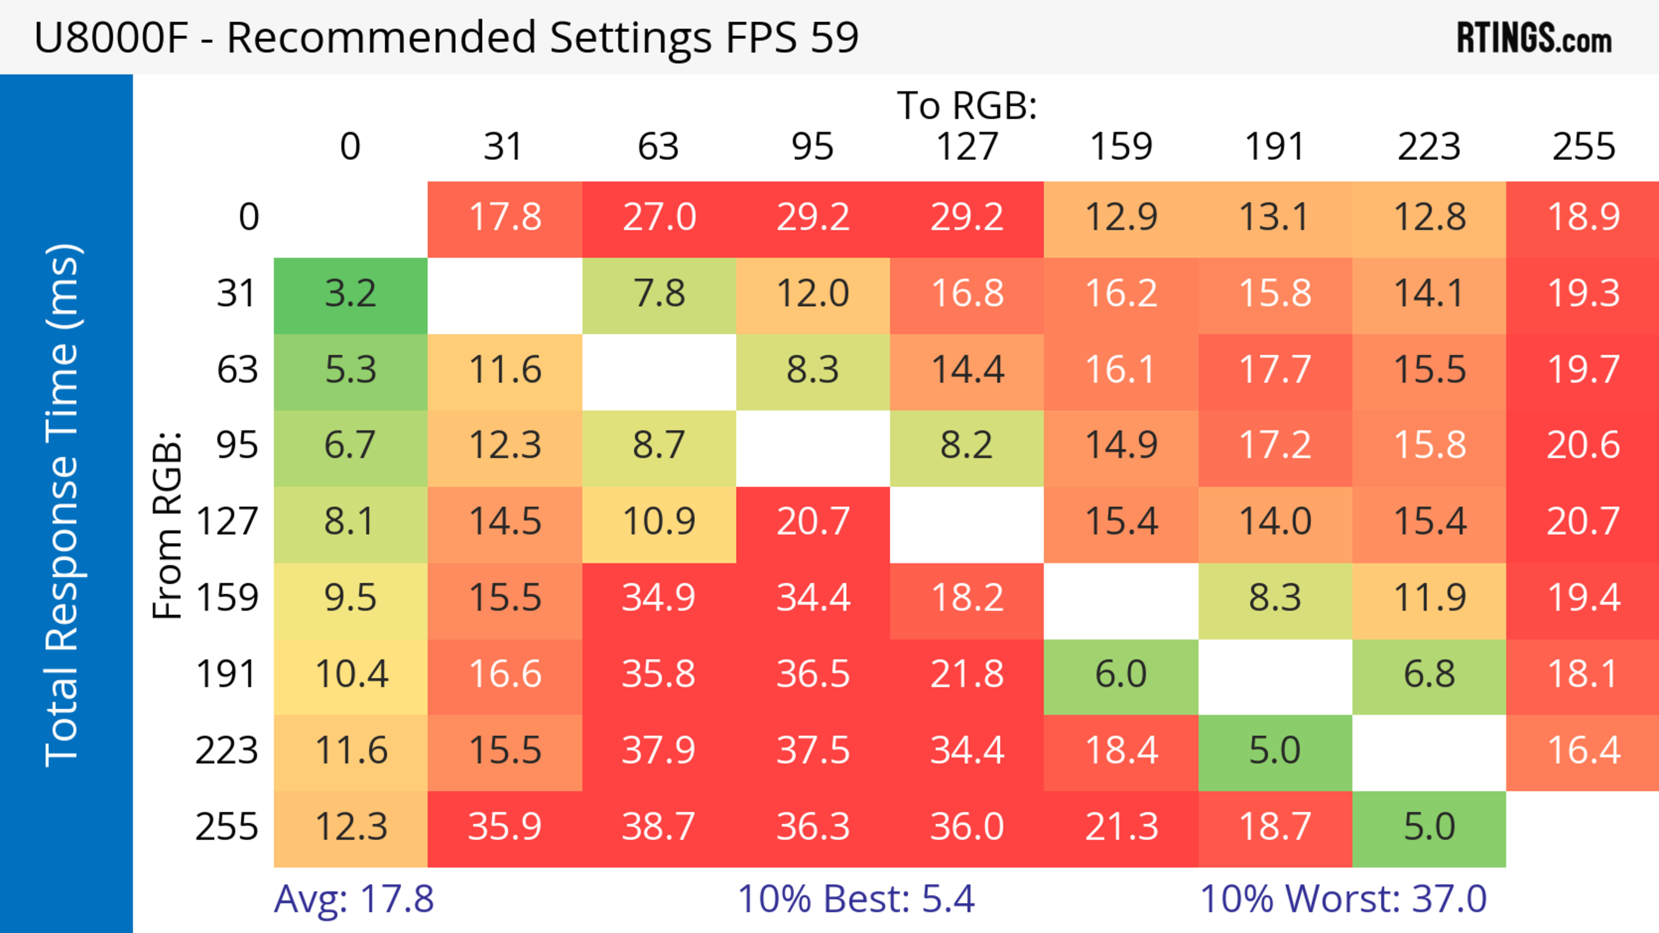This screenshot has width=1659, height=933.
Task: Click the 'To RGB:' column heading
Action: [966, 106]
